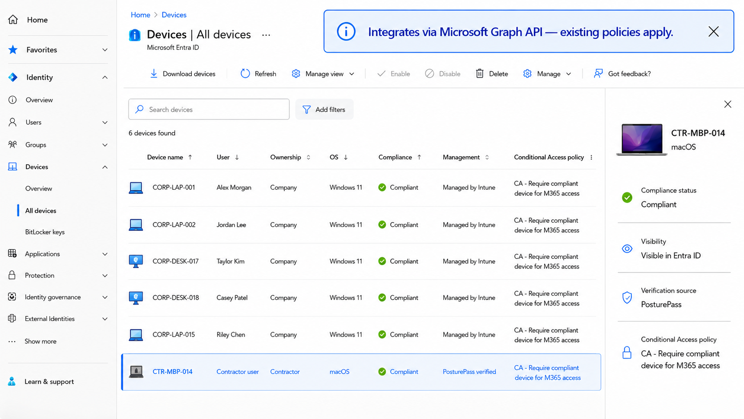The width and height of the screenshot is (744, 419).
Task: Expand the Groups menu chevron
Action: point(105,145)
